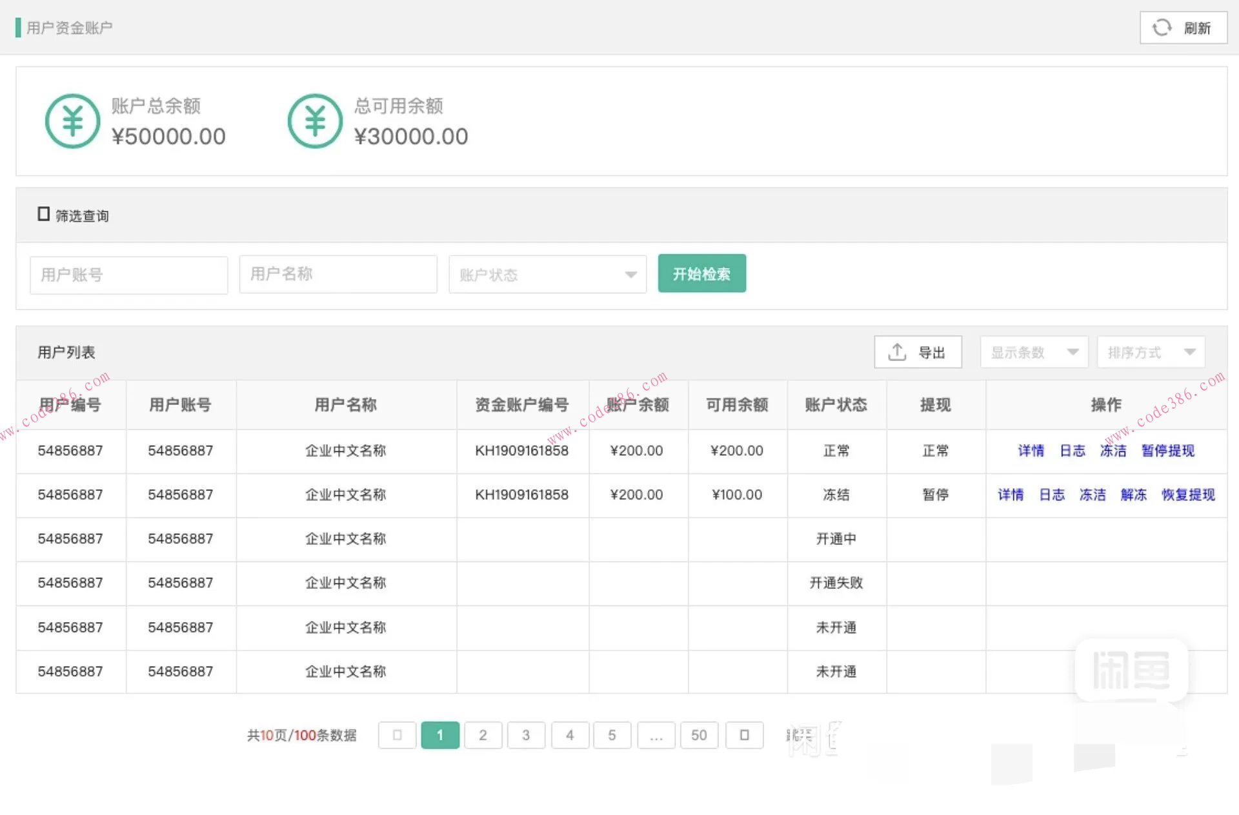This screenshot has height=815, width=1239.
Task: Select page 3 in the pagination bar
Action: [x=526, y=735]
